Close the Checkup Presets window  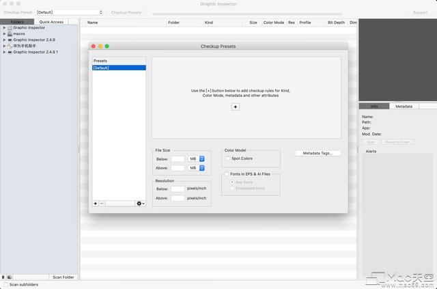click(x=94, y=46)
